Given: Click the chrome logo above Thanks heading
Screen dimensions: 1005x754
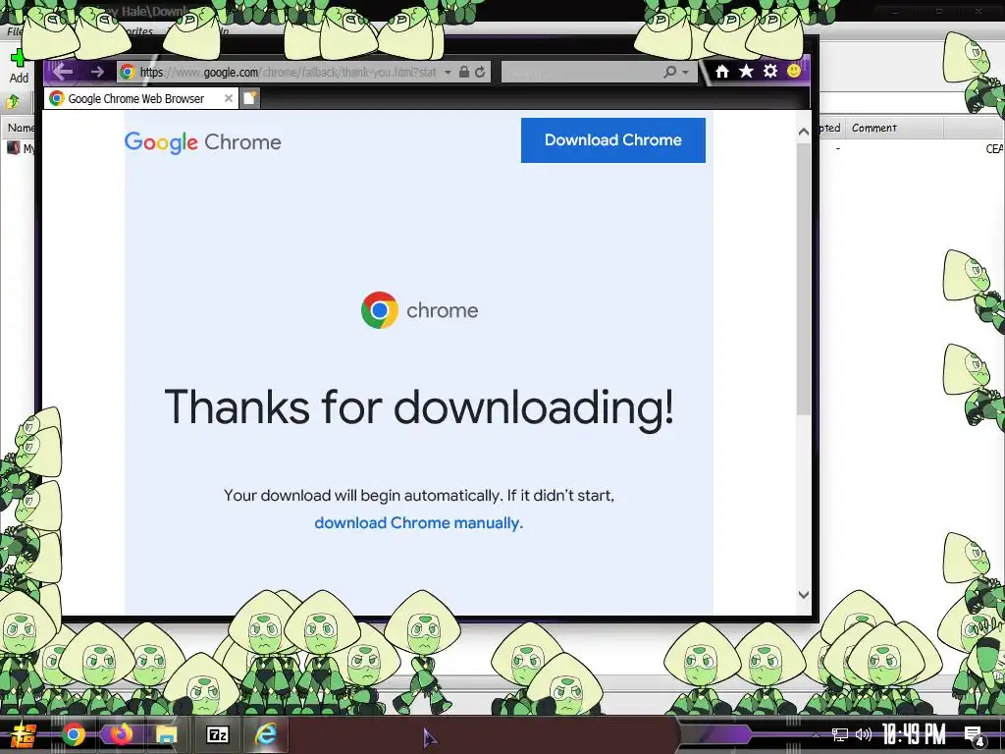Looking at the screenshot, I should click(x=420, y=310).
